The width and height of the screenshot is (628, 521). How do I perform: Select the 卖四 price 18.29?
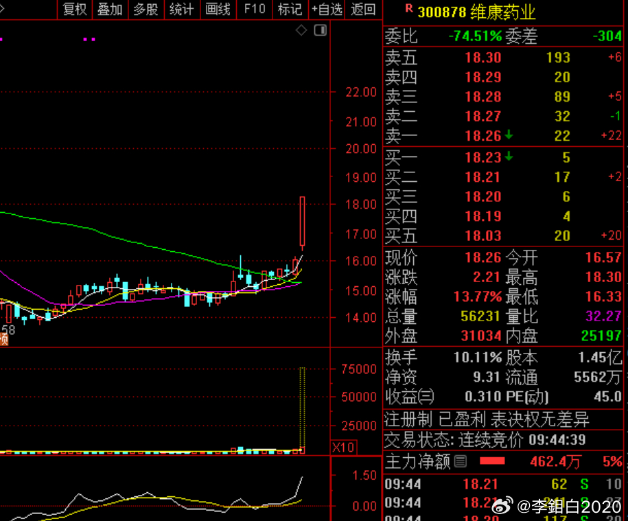pyautogui.click(x=483, y=78)
